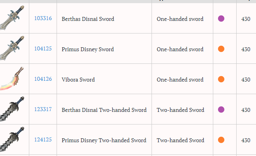Click the Berthas Disnai Two-handed Sword icon
256x156 pixels.
(x=12, y=109)
